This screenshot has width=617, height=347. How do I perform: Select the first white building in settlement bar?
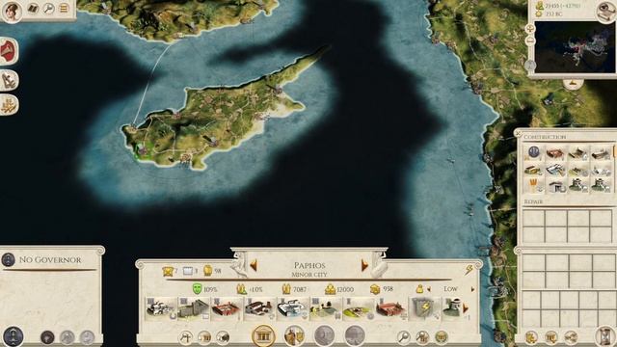point(161,308)
